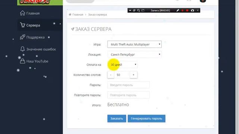Click the recorder magnifier zoom icon
This screenshot has width=239, height=134.
tap(139, 10)
